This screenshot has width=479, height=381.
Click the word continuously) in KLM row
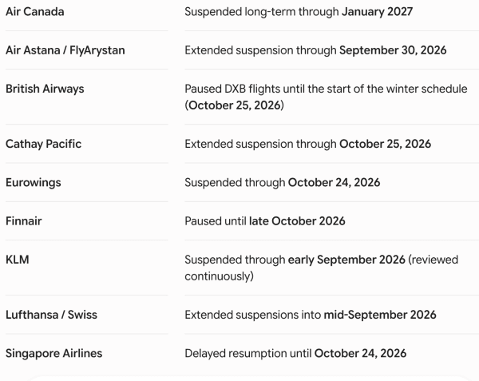[x=219, y=276]
